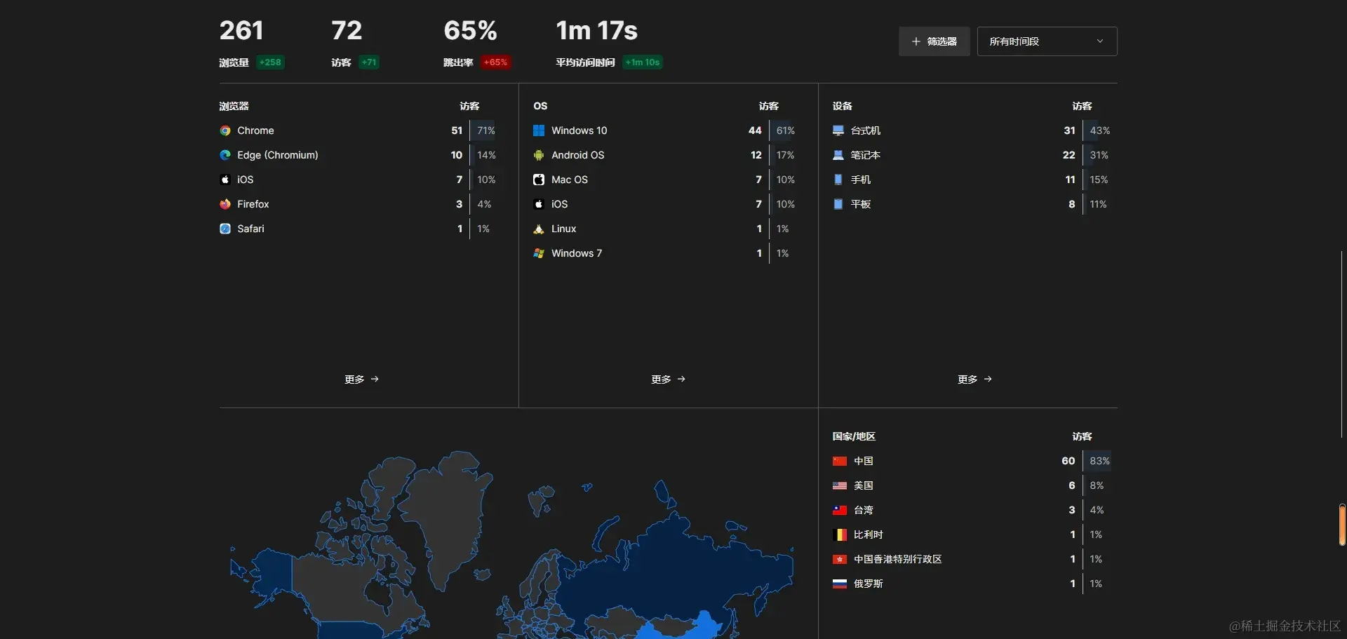
Task: Click the 台式机 row label
Action: [x=866, y=130]
